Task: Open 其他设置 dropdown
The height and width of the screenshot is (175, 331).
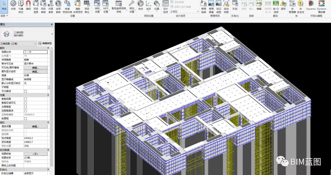Action: 132,7
